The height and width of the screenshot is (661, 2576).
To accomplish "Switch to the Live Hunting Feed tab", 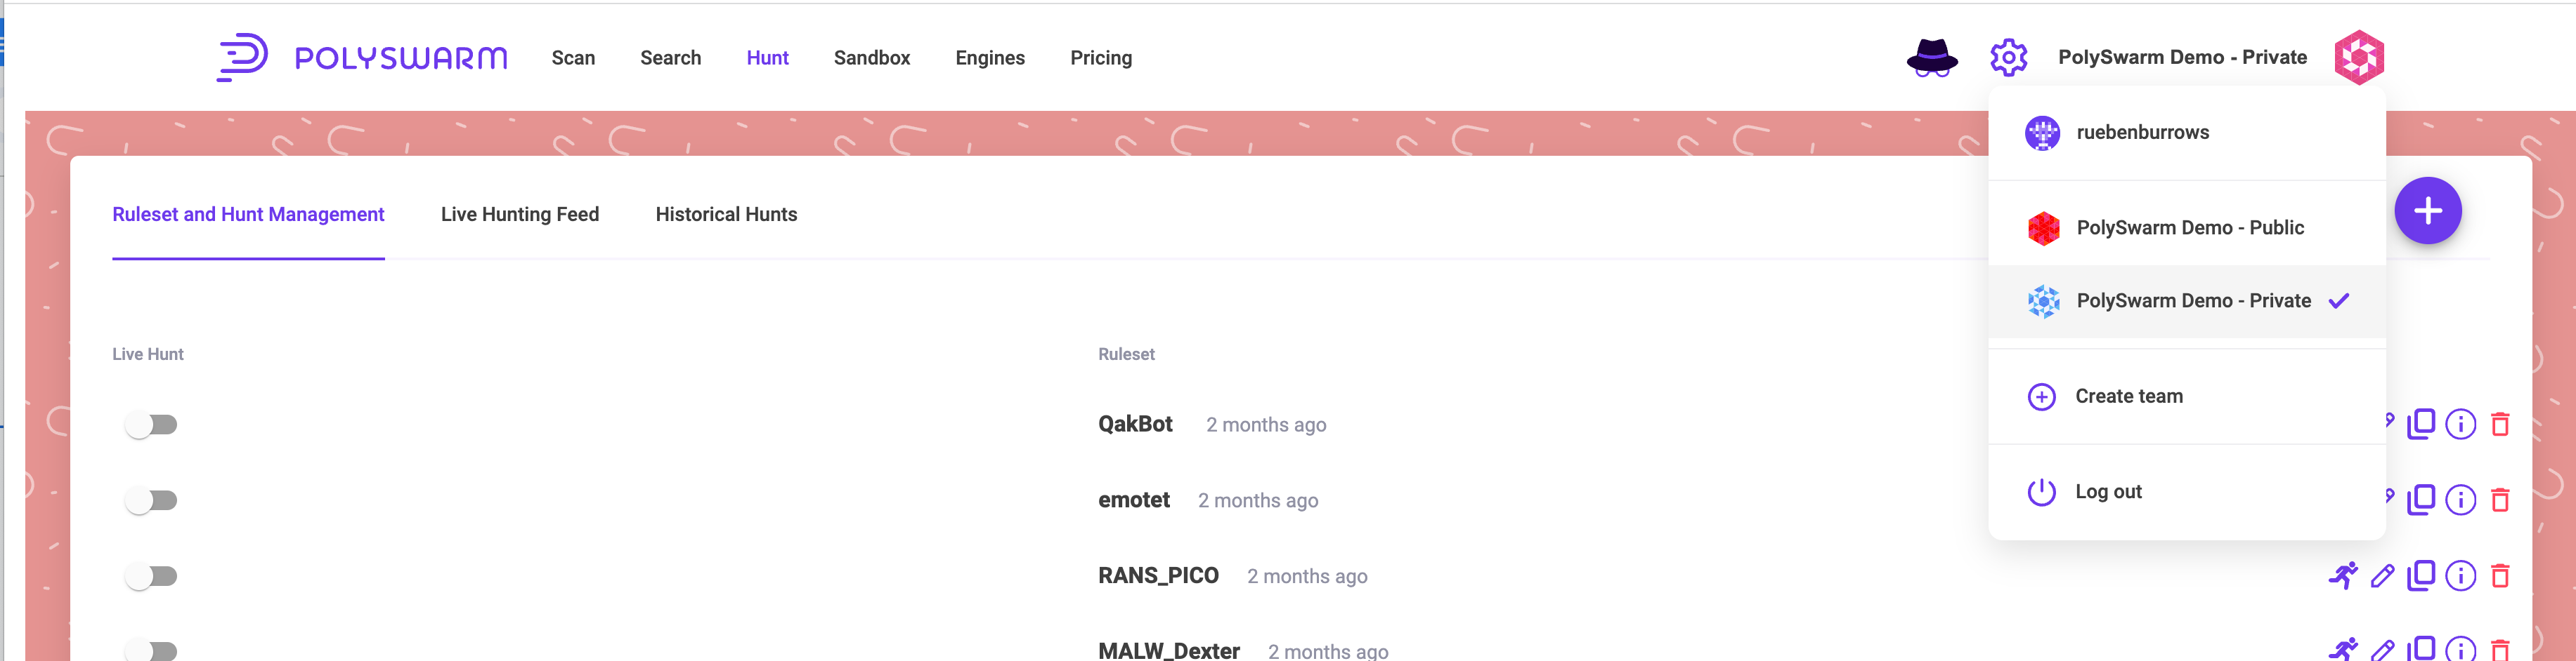I will (x=519, y=215).
